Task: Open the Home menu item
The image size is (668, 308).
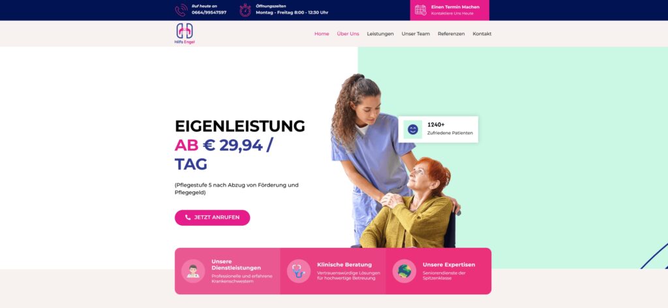Action: pos(322,34)
